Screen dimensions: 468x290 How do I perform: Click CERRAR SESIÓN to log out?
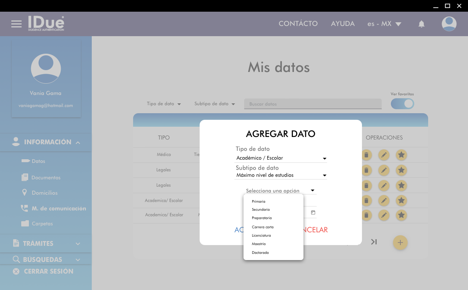pyautogui.click(x=48, y=271)
